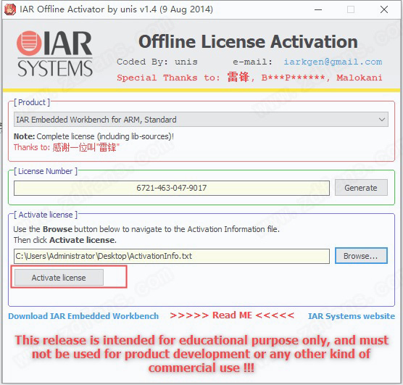The image size is (403, 385).
Task: Minimize the IAR Offline Activator window
Action: click(318, 9)
